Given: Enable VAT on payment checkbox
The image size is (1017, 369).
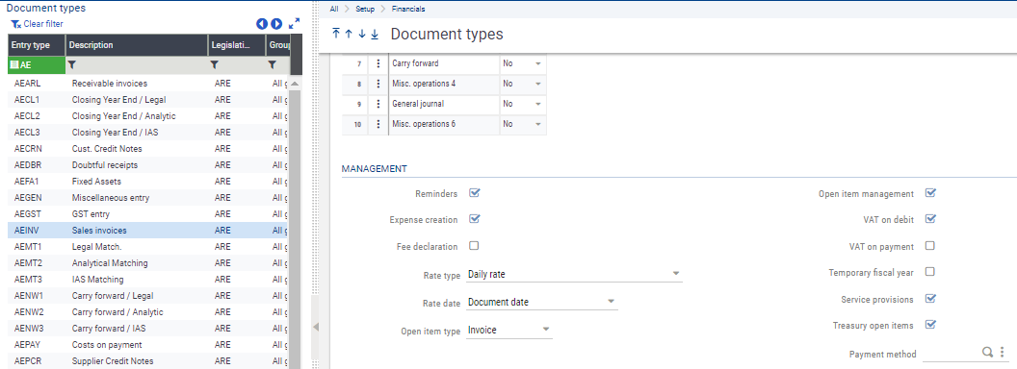Looking at the screenshot, I should tap(930, 246).
